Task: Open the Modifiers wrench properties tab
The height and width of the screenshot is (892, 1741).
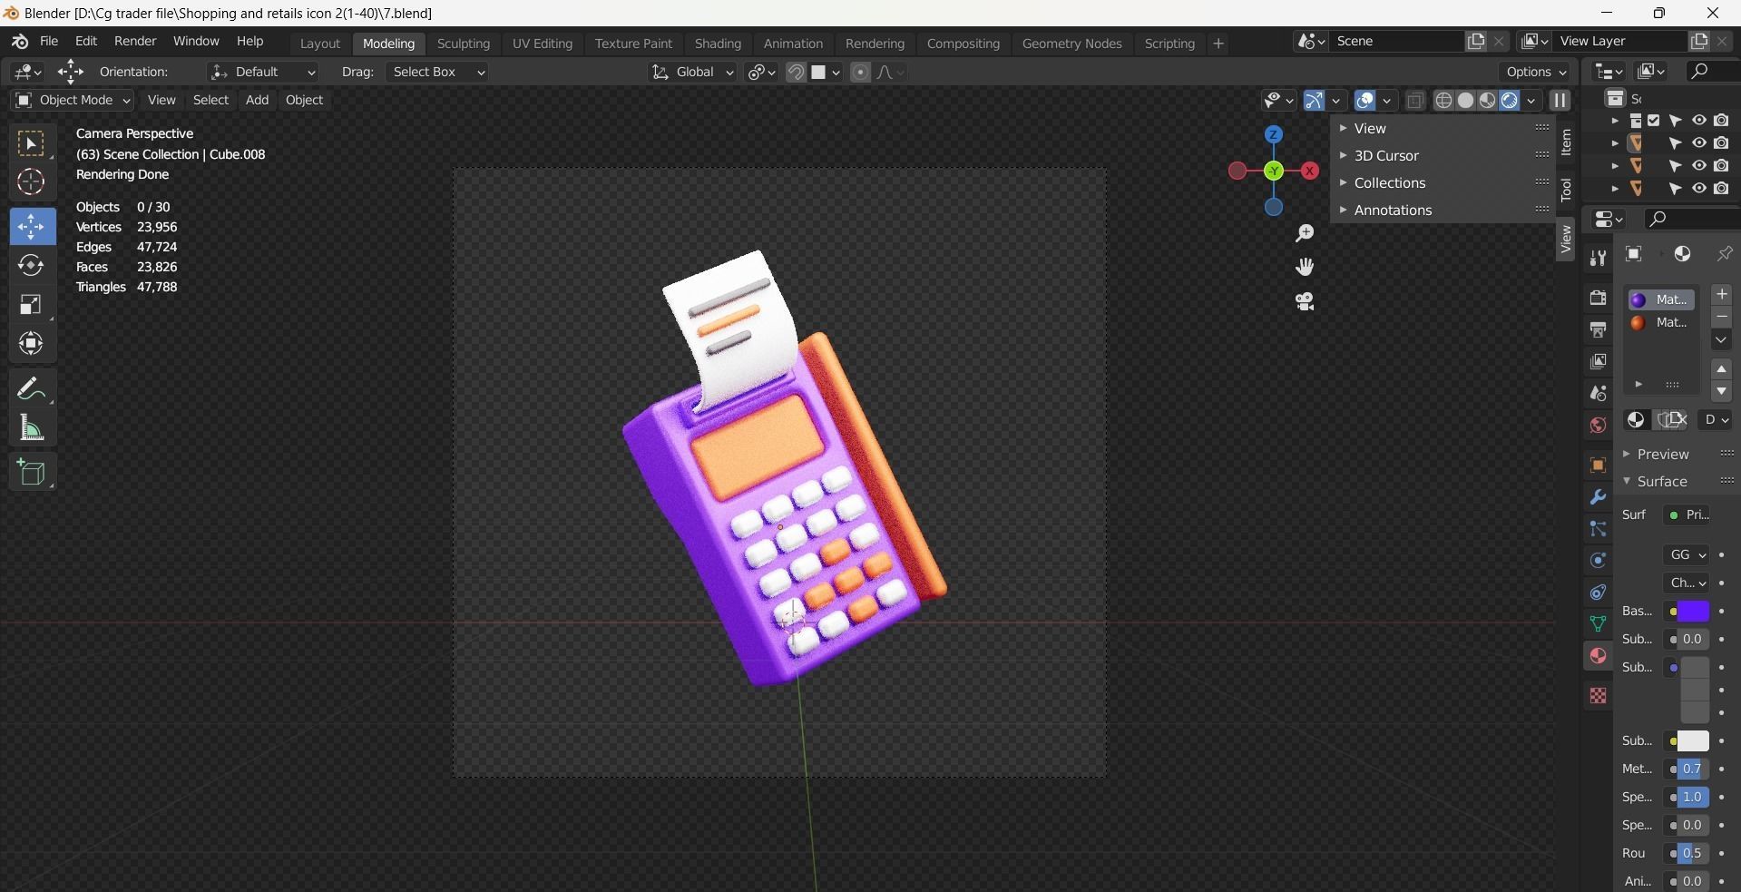Action: 1598,497
